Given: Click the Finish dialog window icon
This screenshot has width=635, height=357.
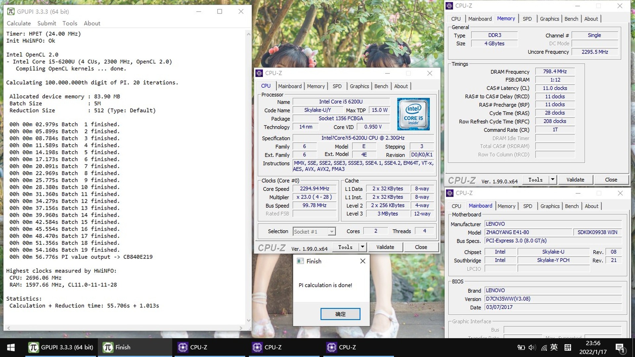Looking at the screenshot, I should point(300,261).
